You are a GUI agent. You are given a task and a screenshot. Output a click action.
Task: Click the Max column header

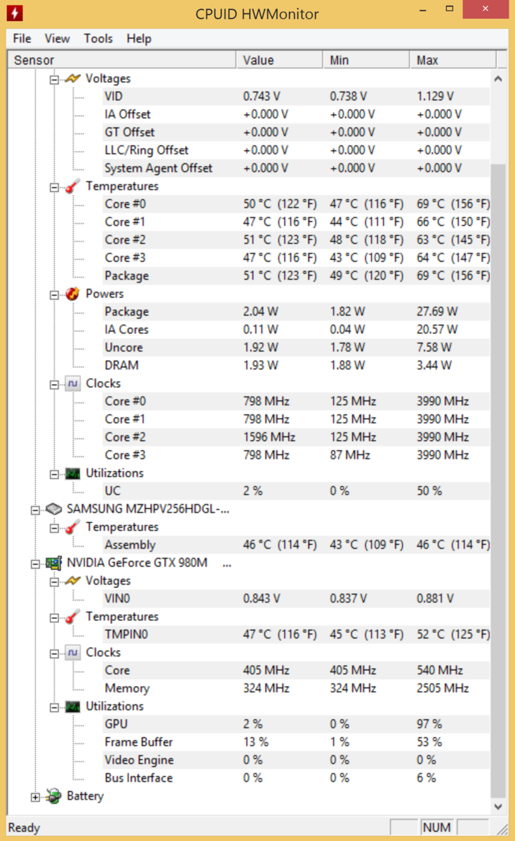pos(452,60)
